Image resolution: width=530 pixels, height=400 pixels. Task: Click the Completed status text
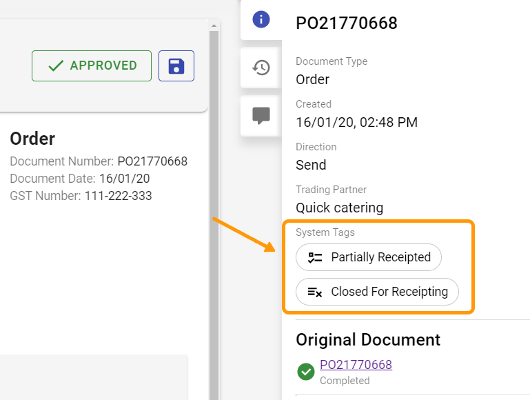(345, 381)
